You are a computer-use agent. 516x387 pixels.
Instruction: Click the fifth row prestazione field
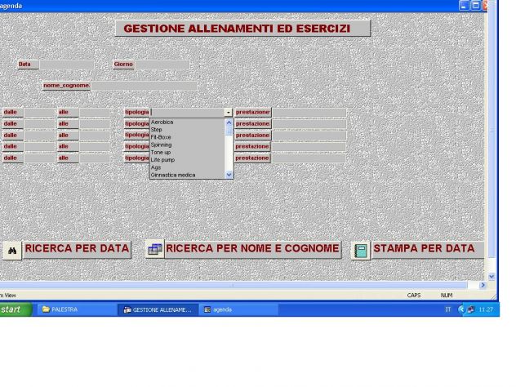309,158
